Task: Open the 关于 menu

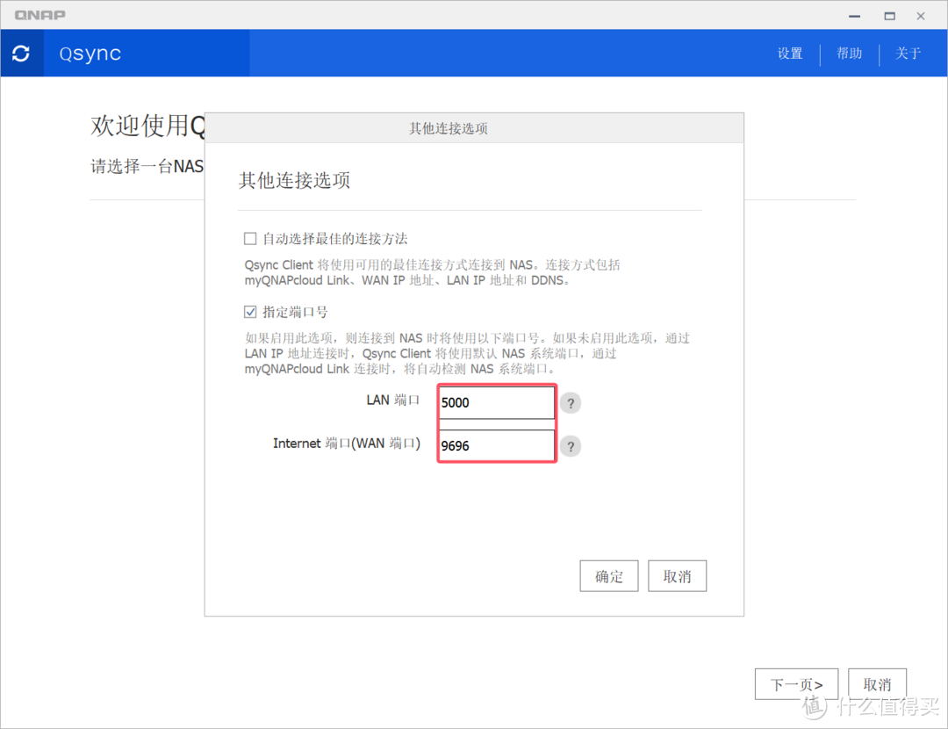Action: tap(908, 54)
